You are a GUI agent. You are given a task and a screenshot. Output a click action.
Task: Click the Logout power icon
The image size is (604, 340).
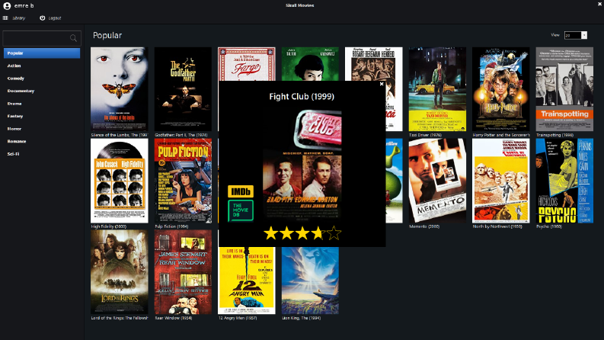pos(43,18)
